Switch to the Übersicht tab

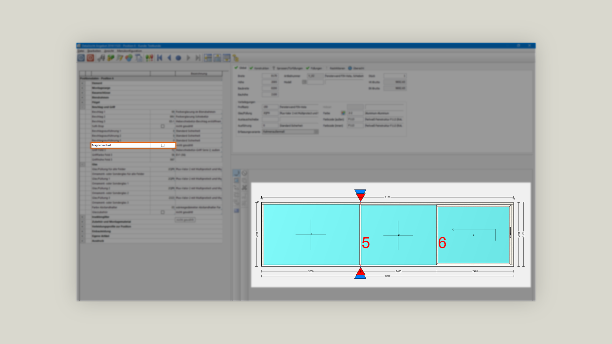356,68
